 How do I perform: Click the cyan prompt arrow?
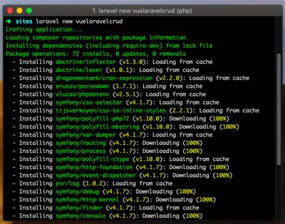click(x=8, y=21)
